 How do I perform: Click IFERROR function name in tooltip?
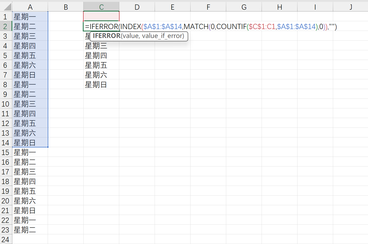(106, 36)
